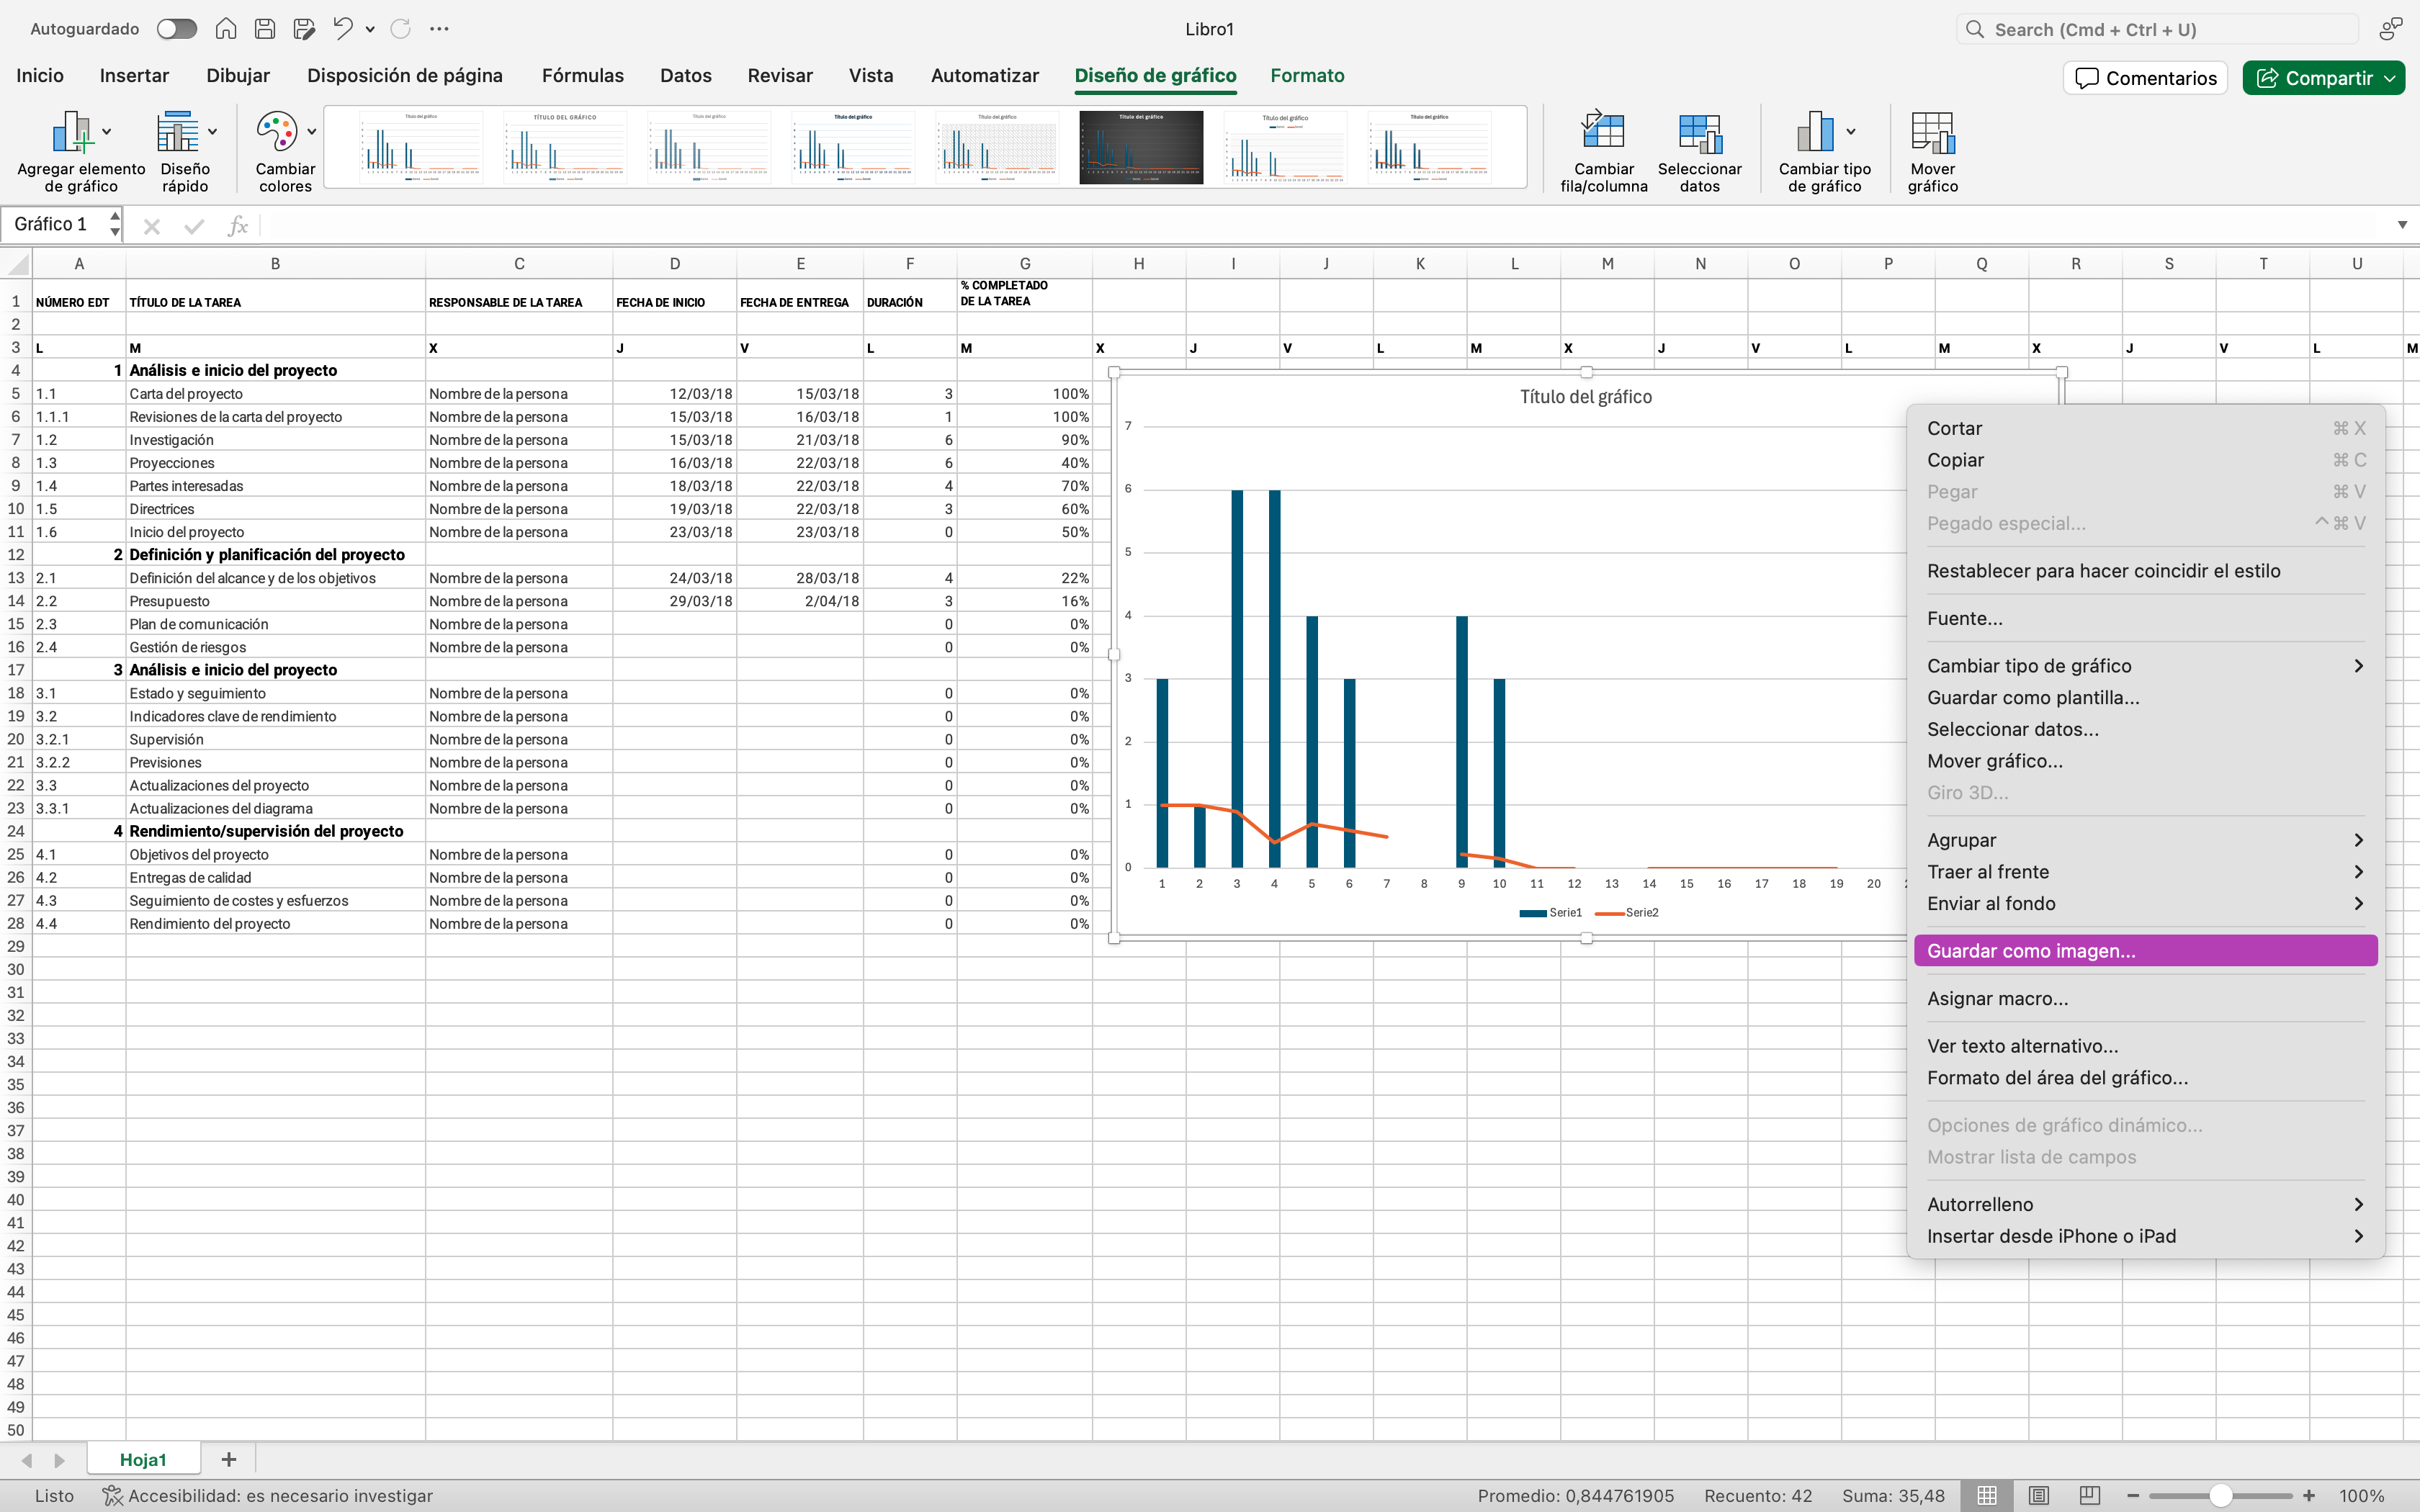Image resolution: width=2420 pixels, height=1512 pixels.
Task: Click the Comentarios button
Action: pos(2145,78)
